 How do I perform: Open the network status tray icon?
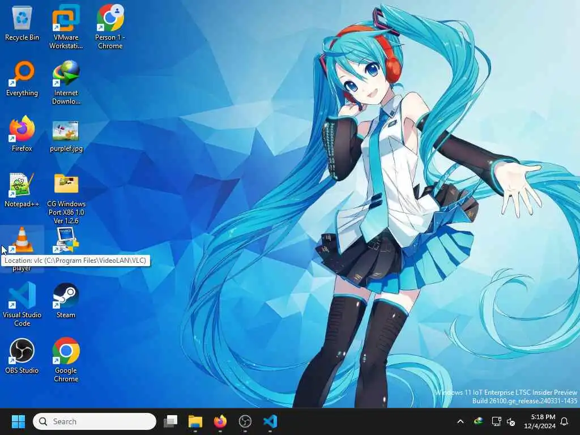click(x=496, y=421)
